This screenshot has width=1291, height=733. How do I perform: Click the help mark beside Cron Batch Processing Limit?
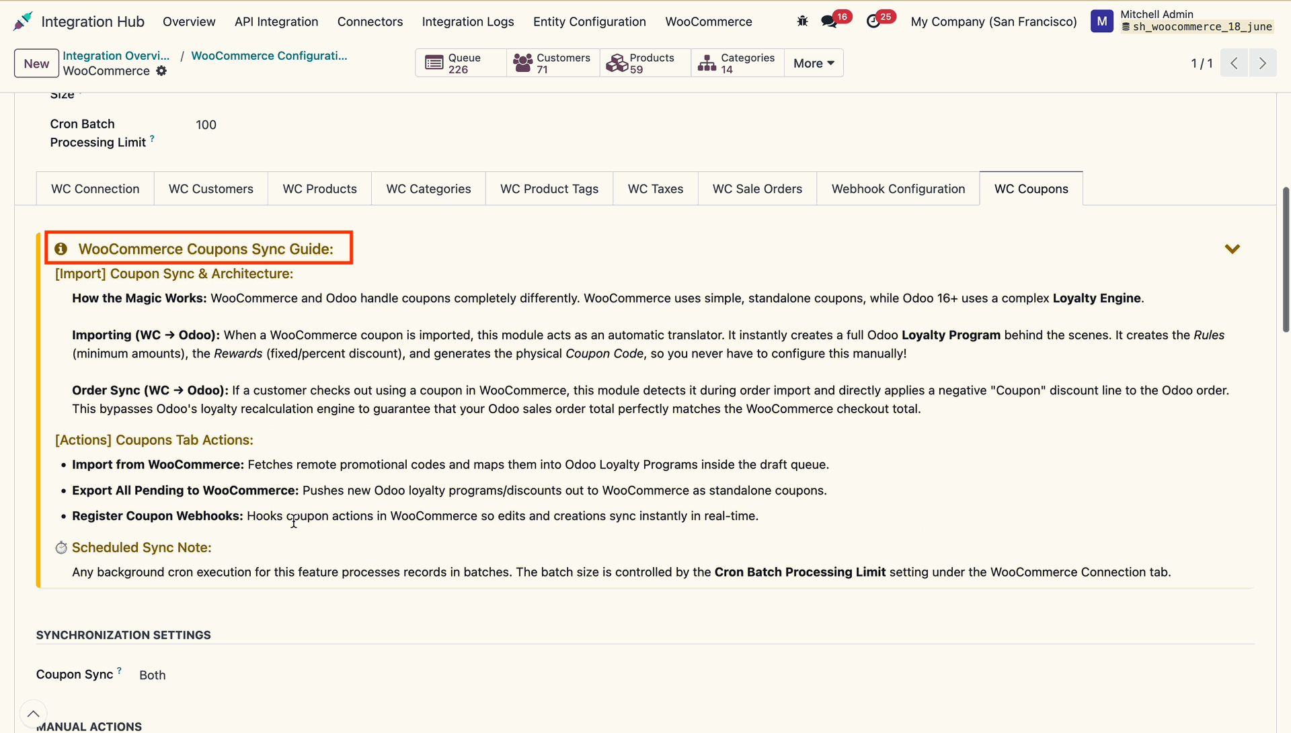[152, 138]
